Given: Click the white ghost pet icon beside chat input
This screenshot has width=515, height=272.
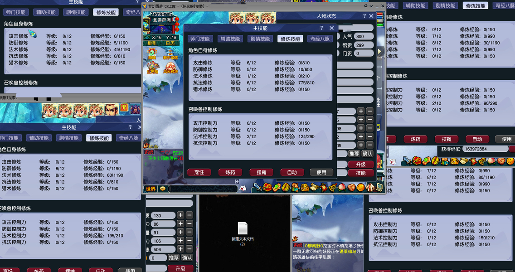Looking at the screenshot, I should pyautogui.click(x=243, y=188).
